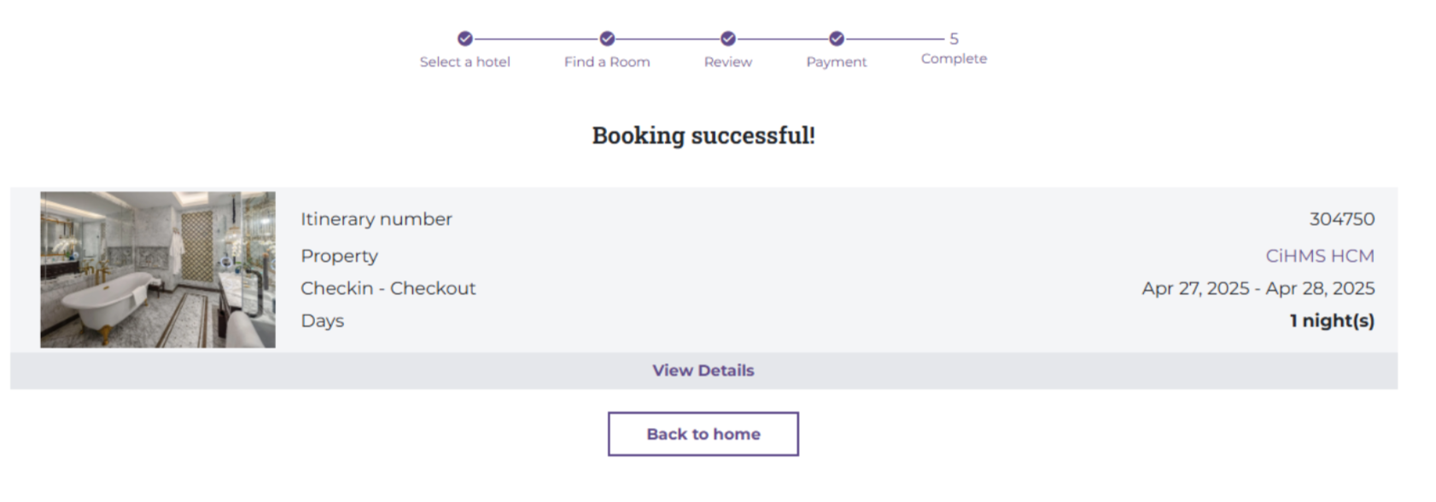
Task: Click the Payment step checkmark icon
Action: [837, 38]
